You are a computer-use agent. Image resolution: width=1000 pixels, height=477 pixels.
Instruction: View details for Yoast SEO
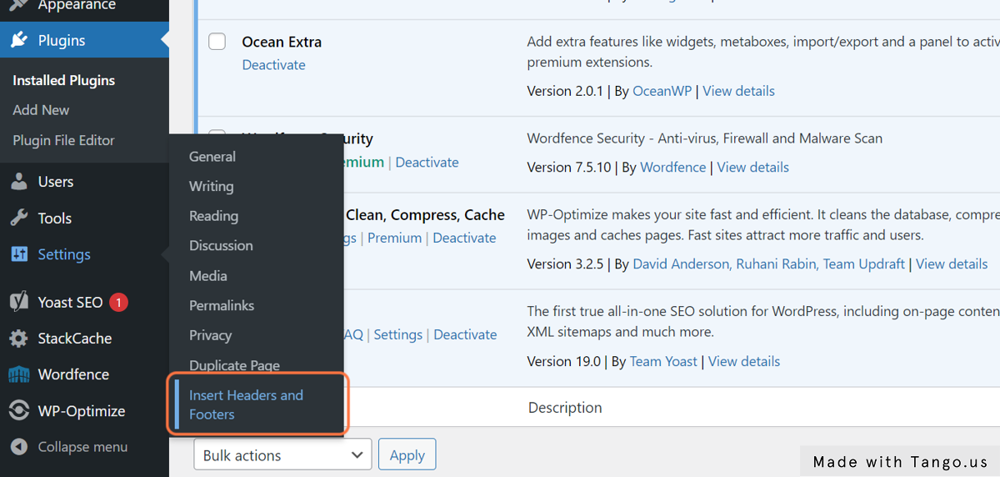[x=744, y=362]
